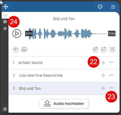The height and width of the screenshot is (115, 121).
Task: Open the hamburger menu in header
Action: (x=113, y=7)
